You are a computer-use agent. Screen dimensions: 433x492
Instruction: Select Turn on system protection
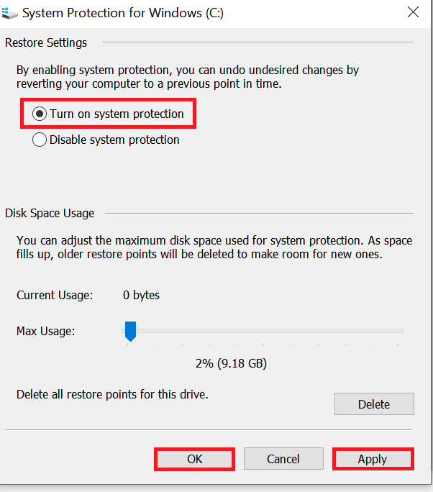[x=40, y=114]
